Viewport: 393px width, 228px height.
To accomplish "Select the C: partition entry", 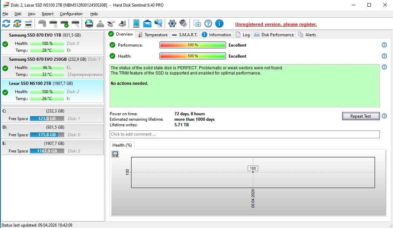I will click(x=53, y=115).
